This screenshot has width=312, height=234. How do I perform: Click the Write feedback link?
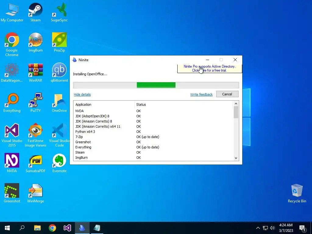[201, 94]
